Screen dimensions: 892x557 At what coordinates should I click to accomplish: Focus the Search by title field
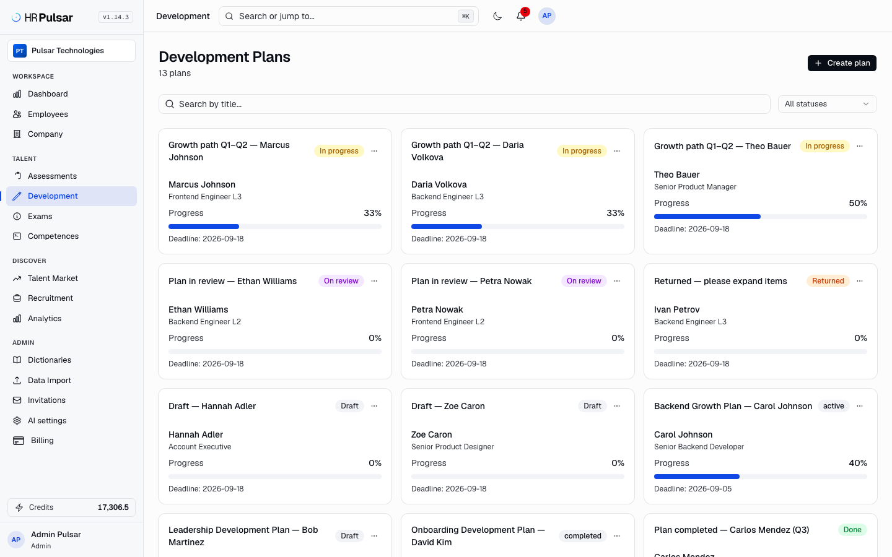pyautogui.click(x=465, y=104)
